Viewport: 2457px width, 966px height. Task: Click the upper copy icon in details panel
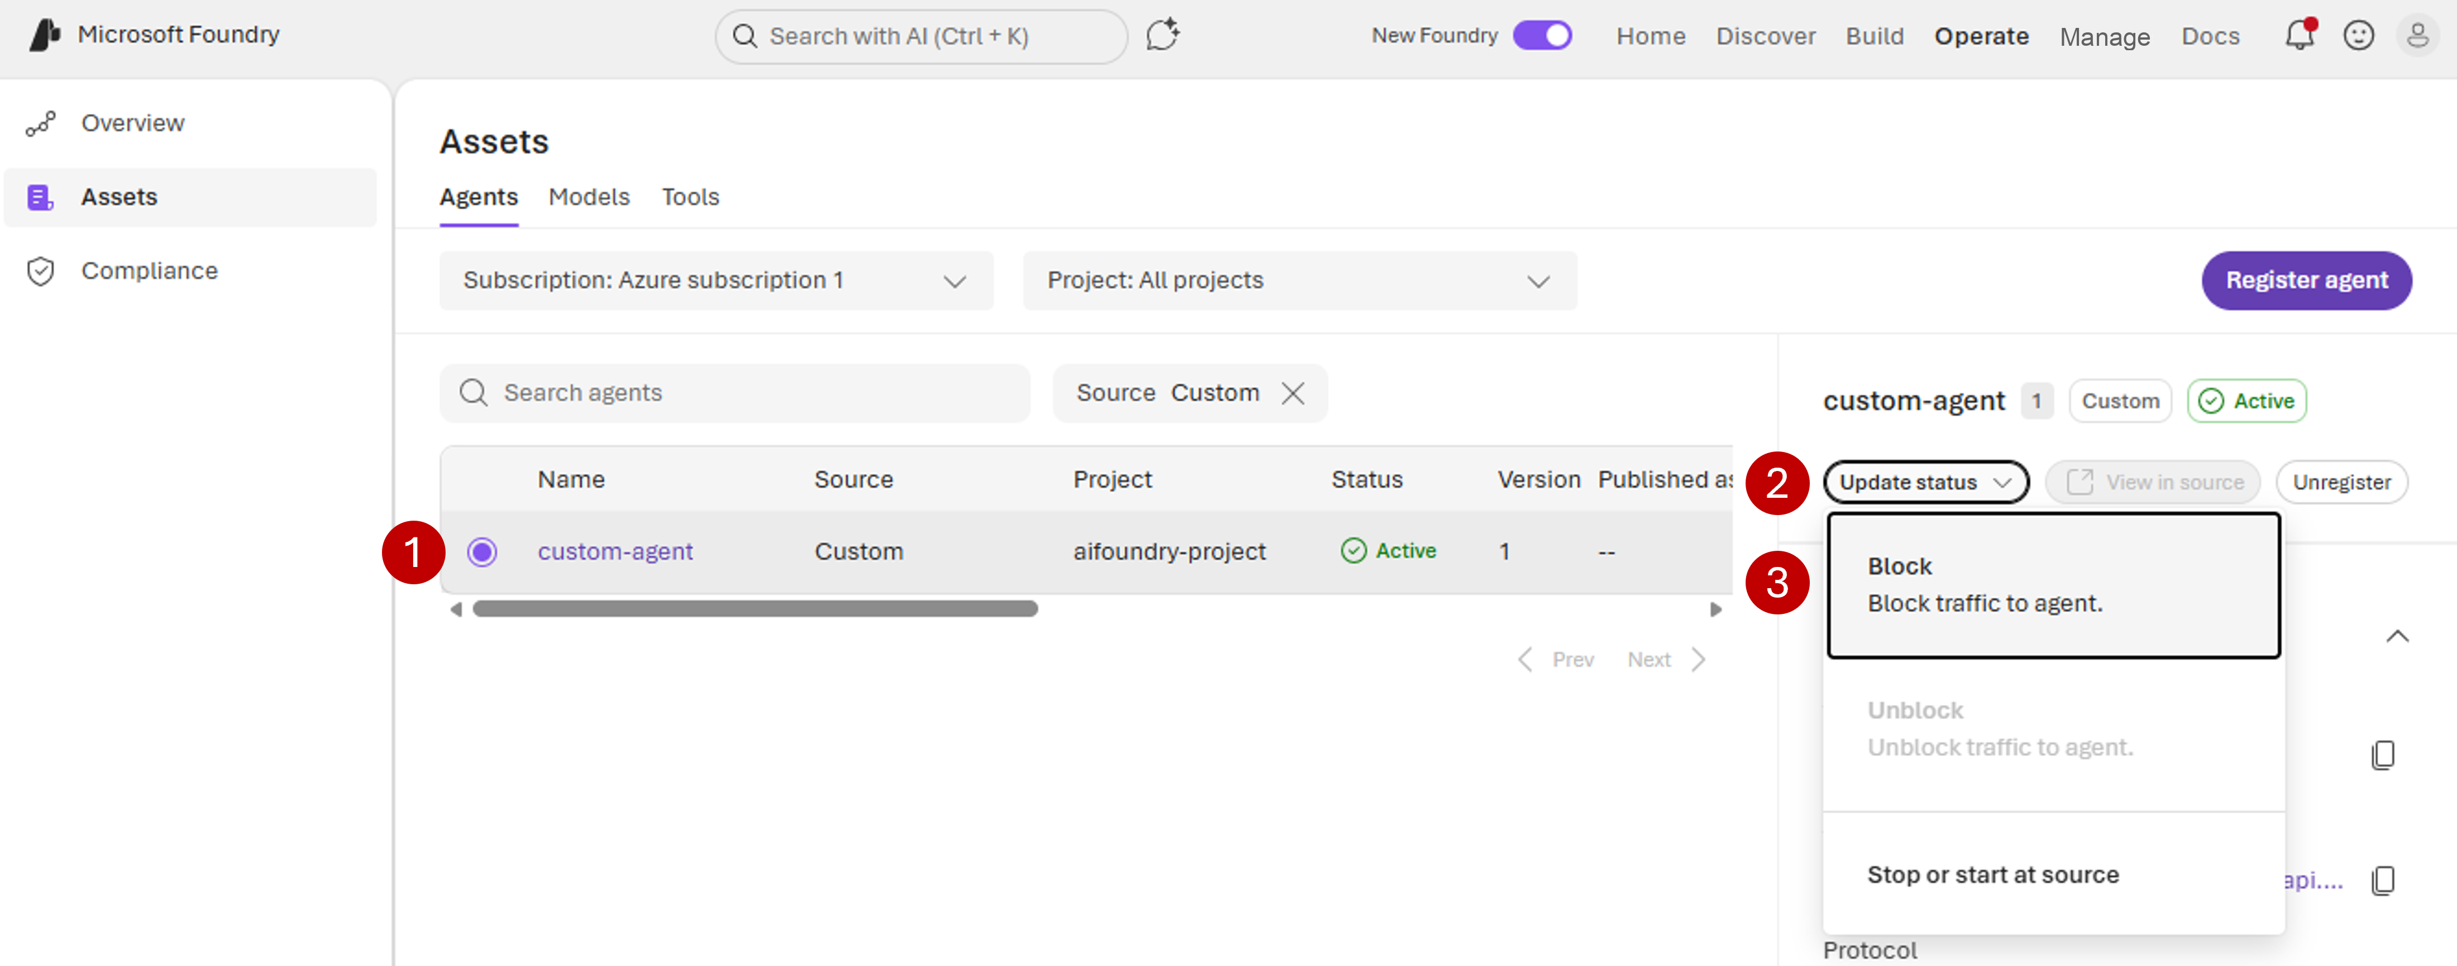pyautogui.click(x=2383, y=754)
